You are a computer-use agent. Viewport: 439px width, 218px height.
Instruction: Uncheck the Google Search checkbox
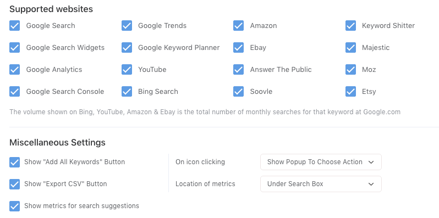pos(14,26)
